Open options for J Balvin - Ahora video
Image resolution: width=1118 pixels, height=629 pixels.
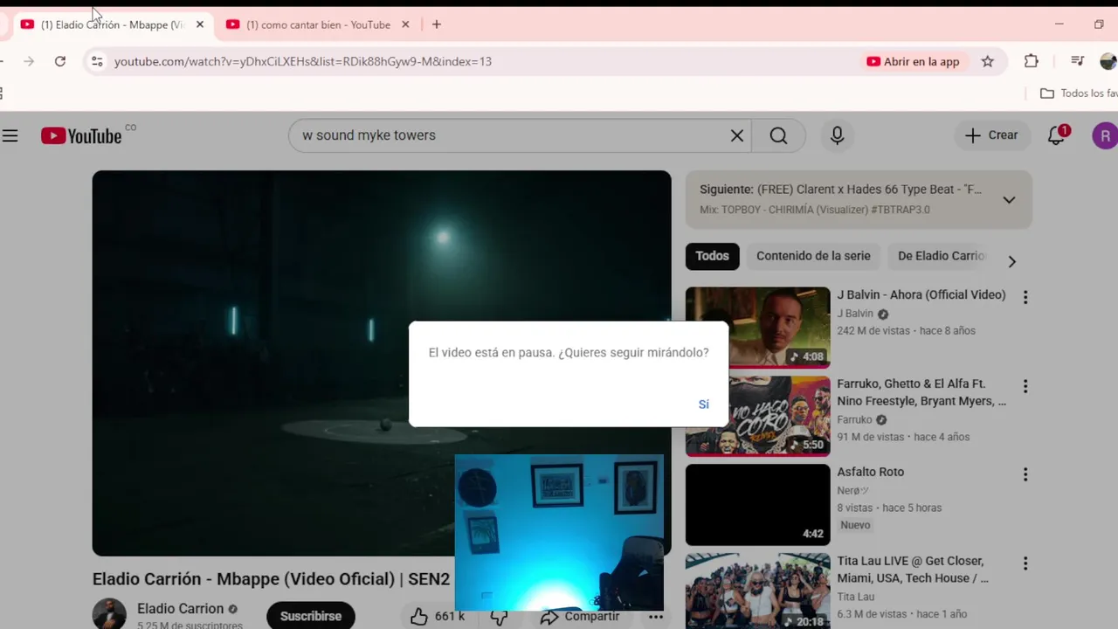[1025, 297]
